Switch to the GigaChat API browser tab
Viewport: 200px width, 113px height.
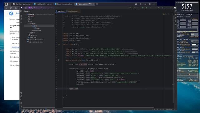(43, 4)
